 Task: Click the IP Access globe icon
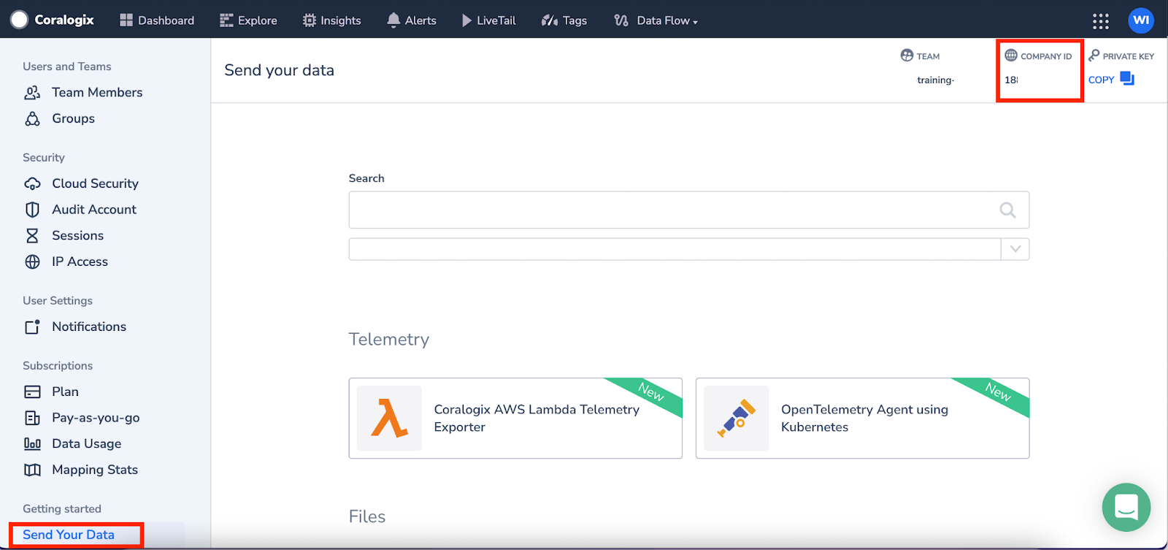tap(32, 261)
